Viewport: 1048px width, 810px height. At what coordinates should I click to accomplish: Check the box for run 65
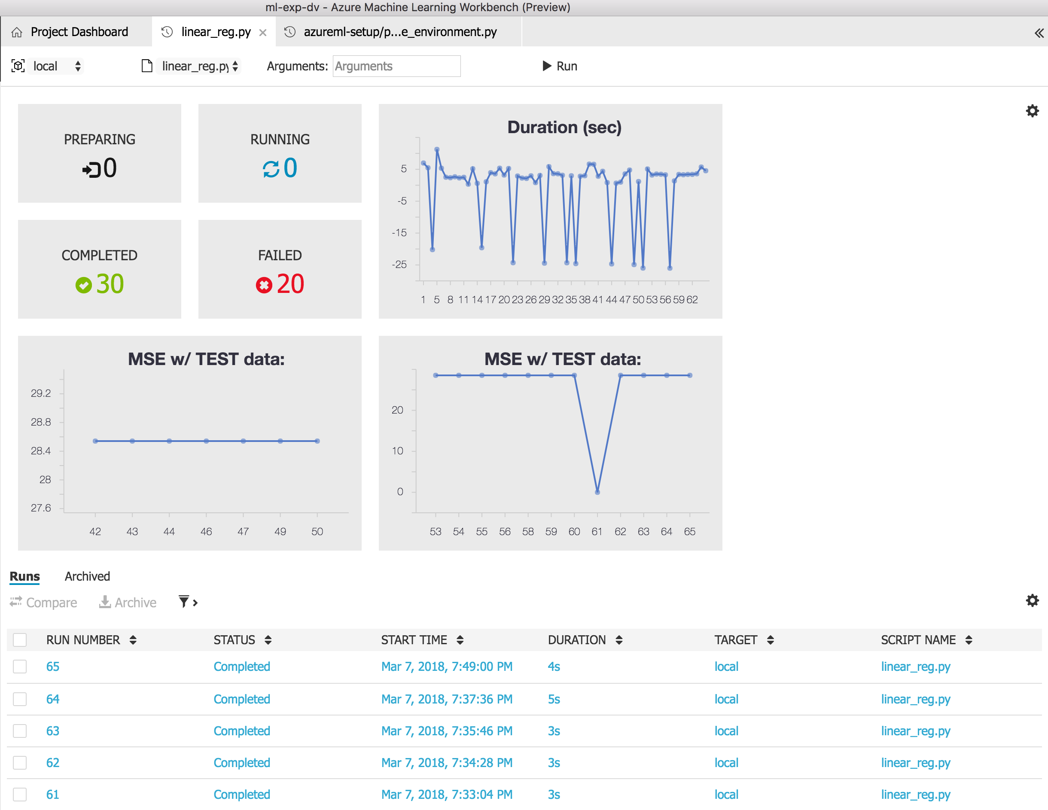[20, 667]
